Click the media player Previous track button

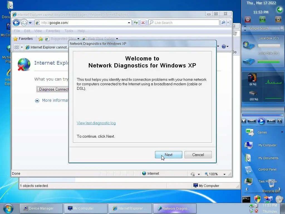252,121
